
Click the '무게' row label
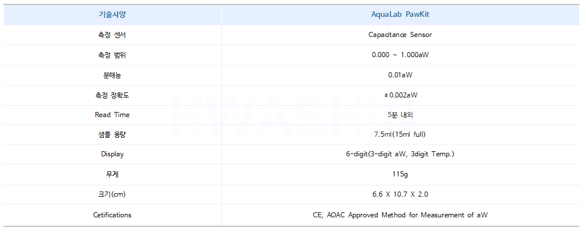coord(112,175)
